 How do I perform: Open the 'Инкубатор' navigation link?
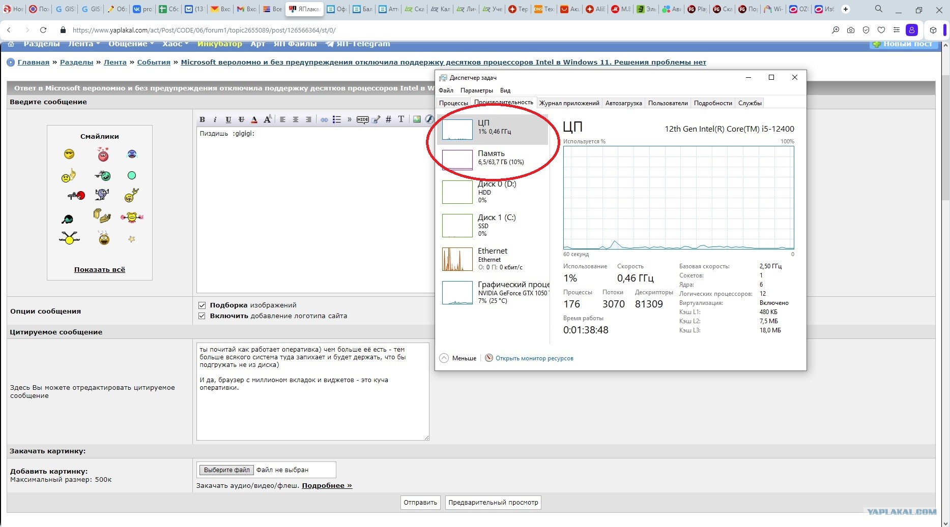pyautogui.click(x=220, y=44)
